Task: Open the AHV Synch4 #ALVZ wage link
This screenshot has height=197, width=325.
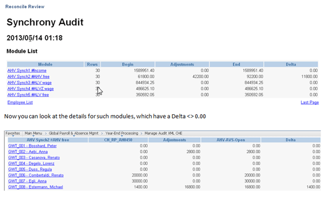Action: [x=30, y=89]
